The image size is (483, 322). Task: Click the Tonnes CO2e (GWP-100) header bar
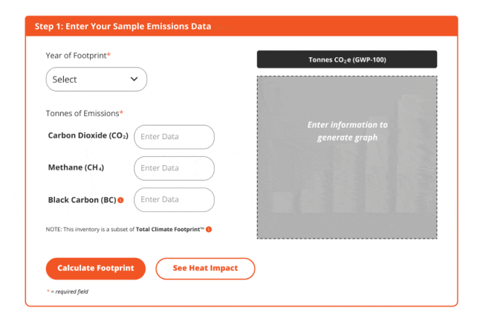click(347, 59)
